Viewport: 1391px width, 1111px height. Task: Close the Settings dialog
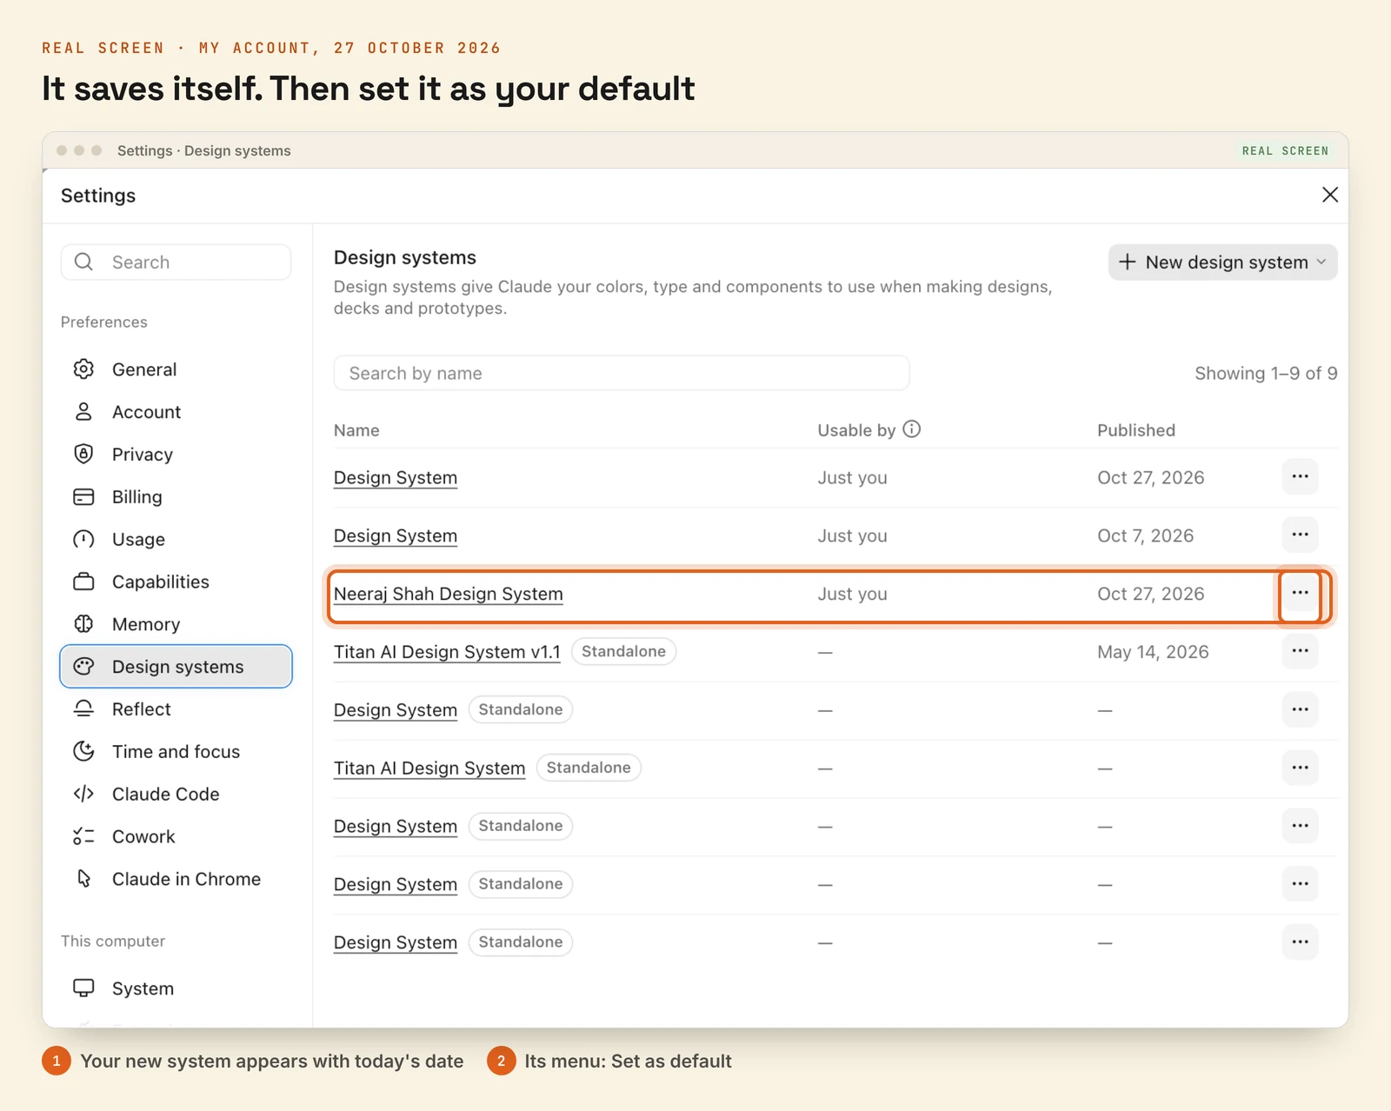pyautogui.click(x=1329, y=195)
